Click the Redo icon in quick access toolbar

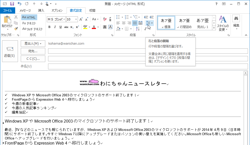coord(27,4)
